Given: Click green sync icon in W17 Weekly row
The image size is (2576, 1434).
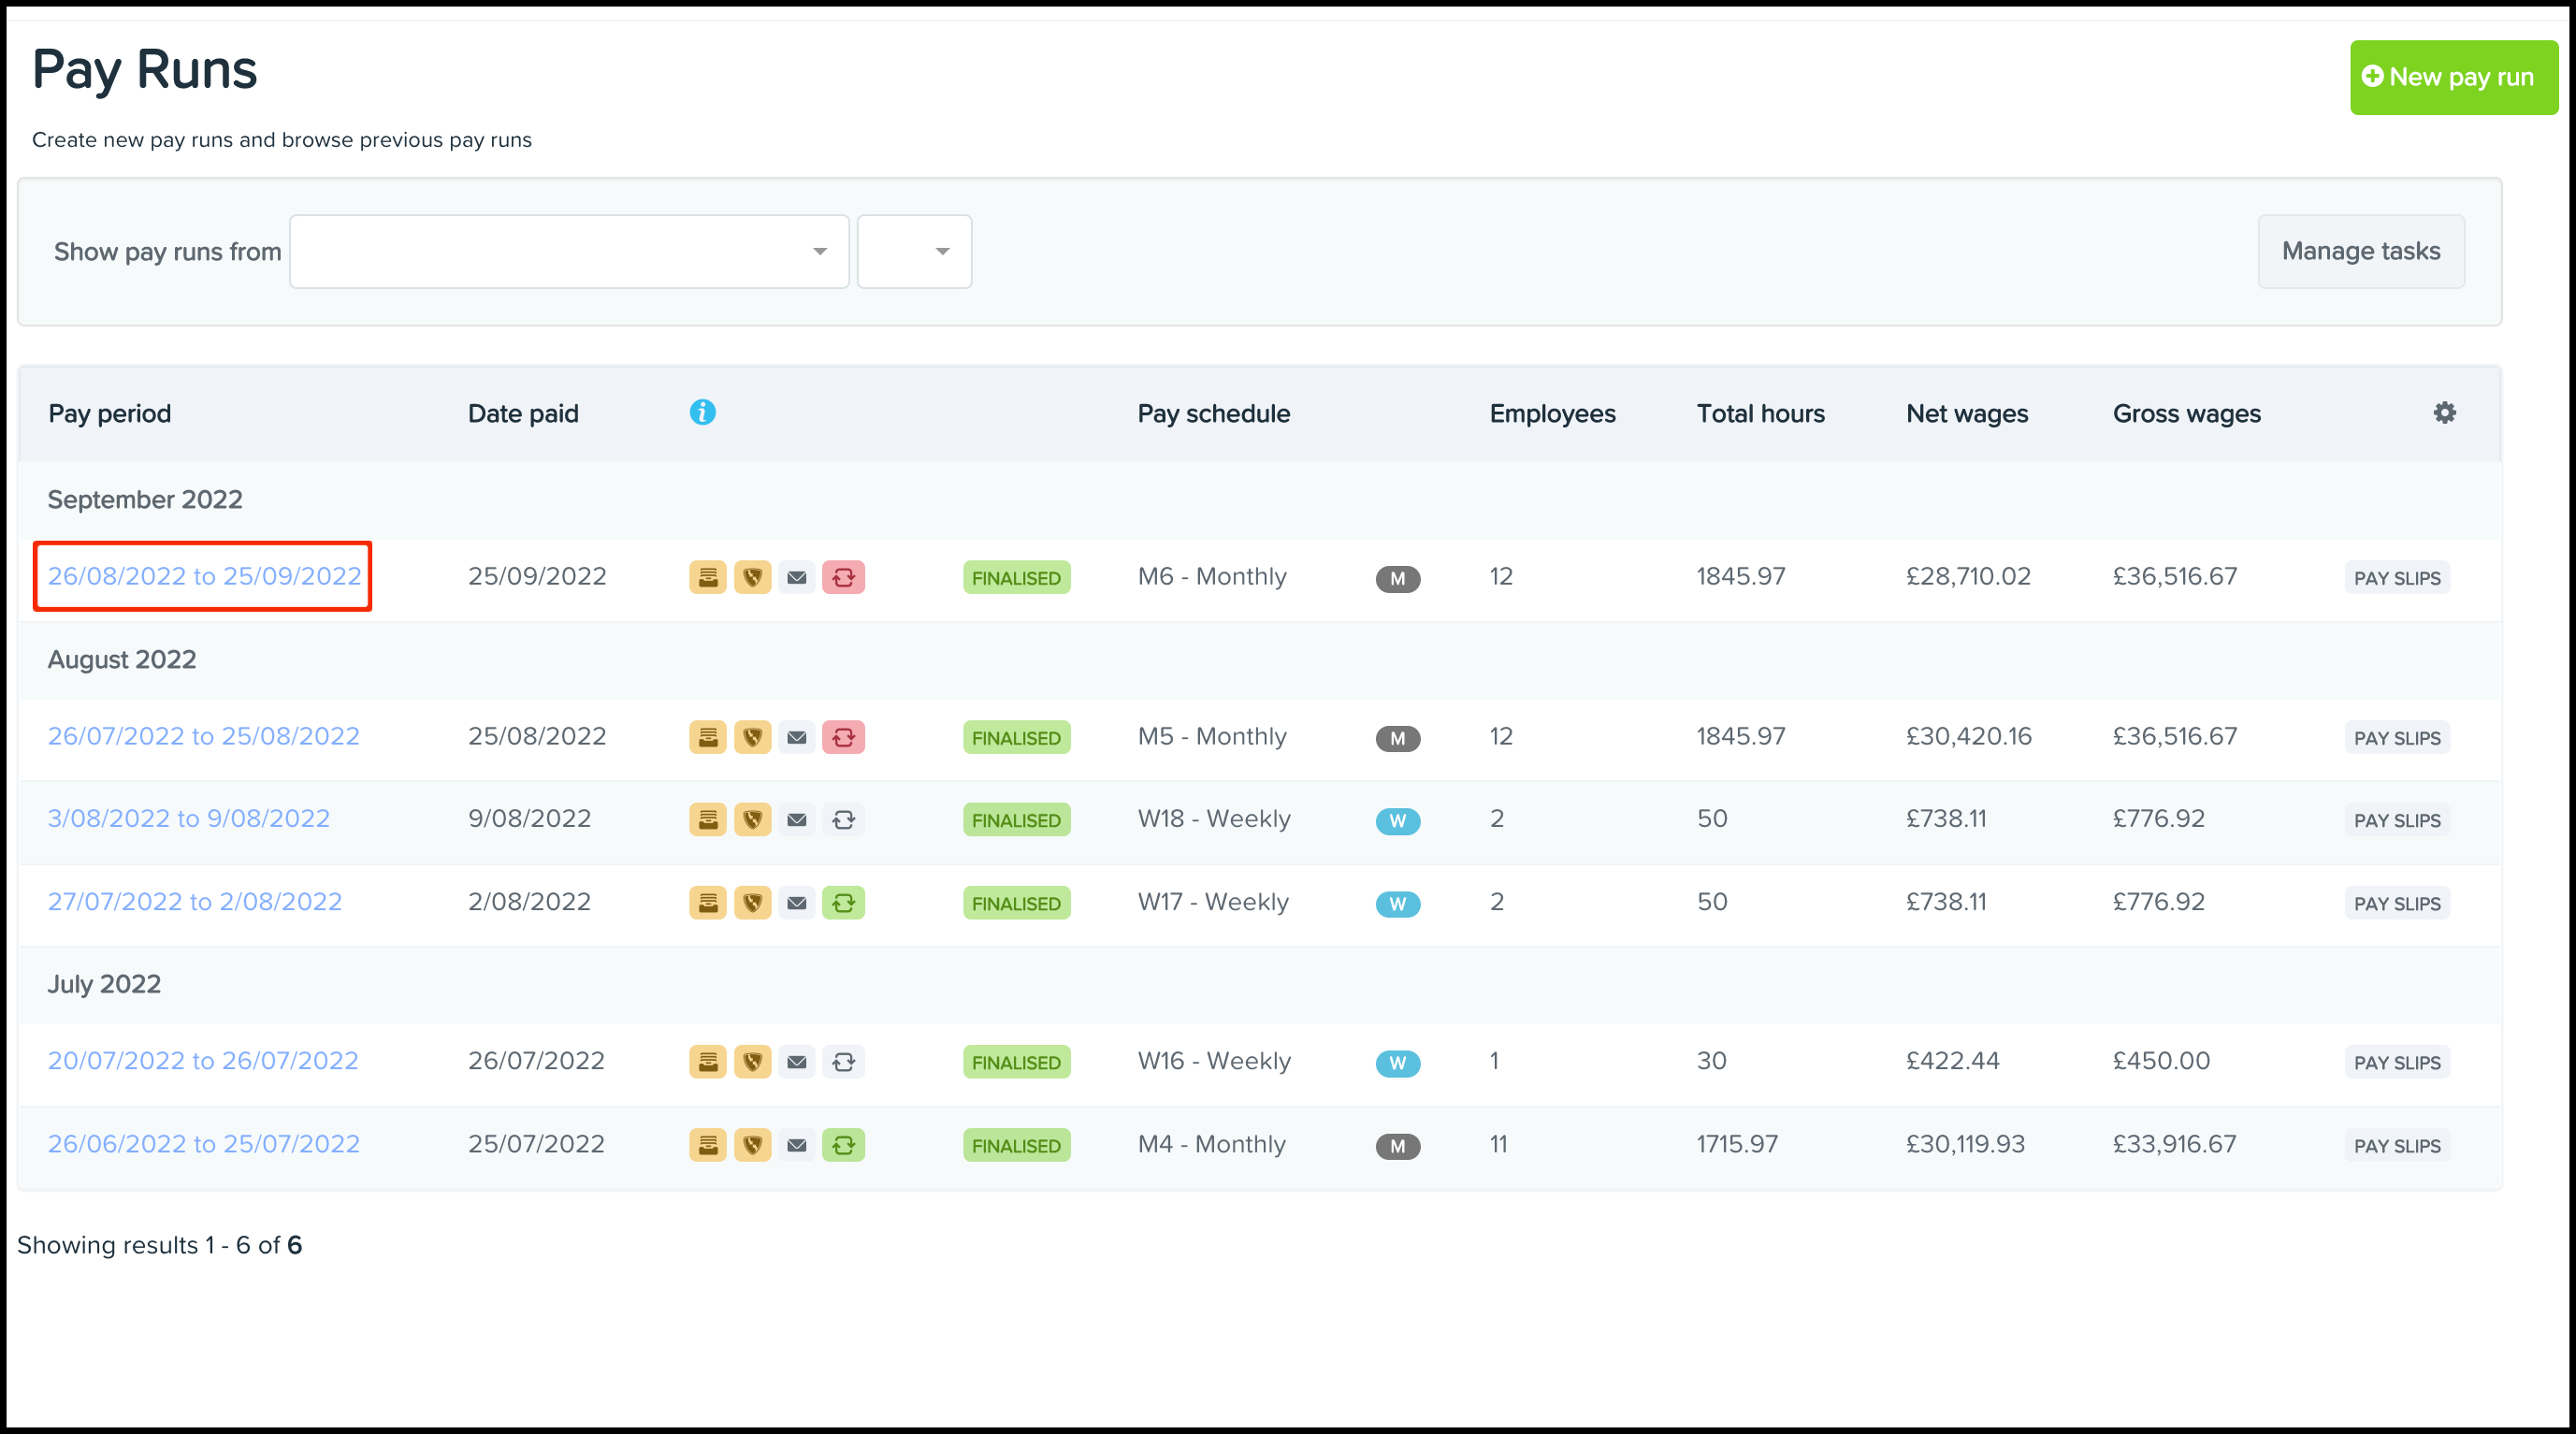Looking at the screenshot, I should pyautogui.click(x=843, y=903).
